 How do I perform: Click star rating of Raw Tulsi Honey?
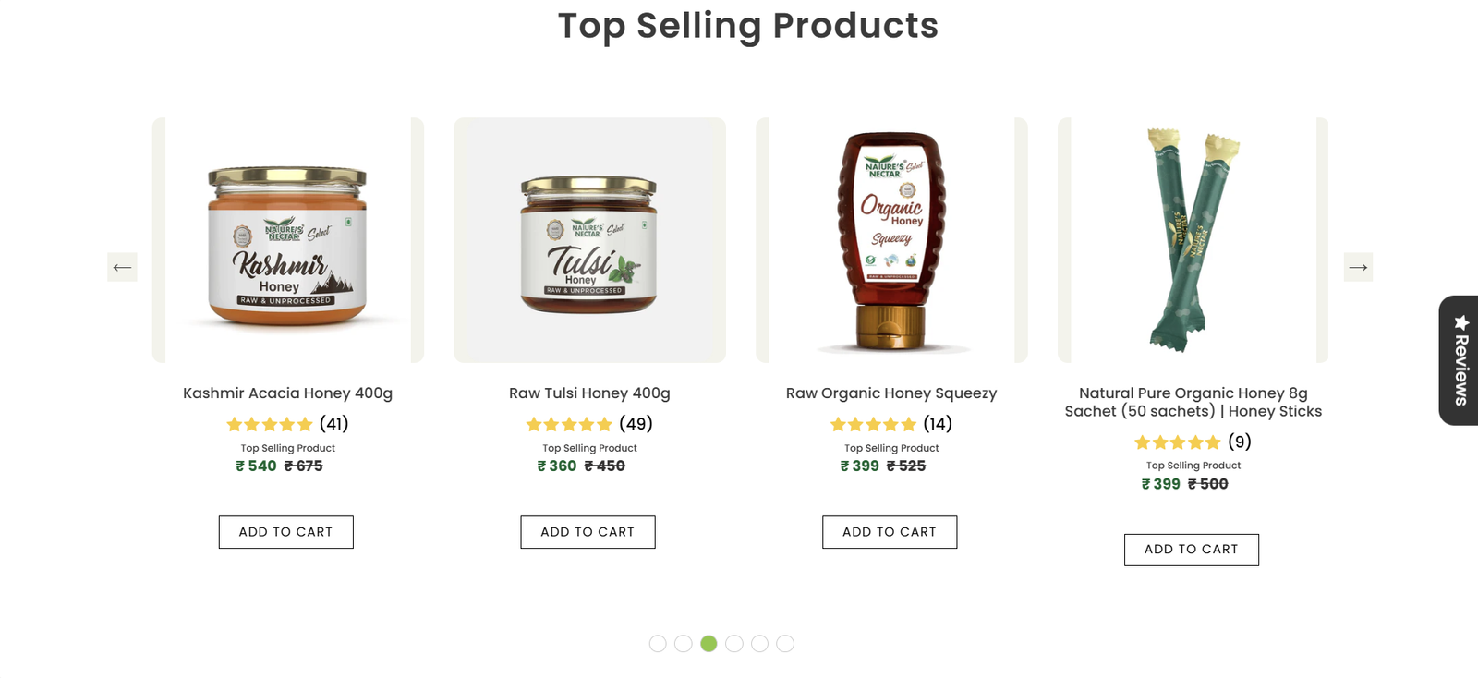point(569,424)
